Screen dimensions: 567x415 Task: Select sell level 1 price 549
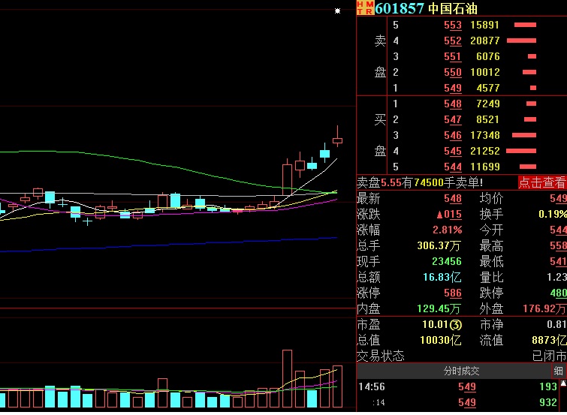(x=453, y=89)
